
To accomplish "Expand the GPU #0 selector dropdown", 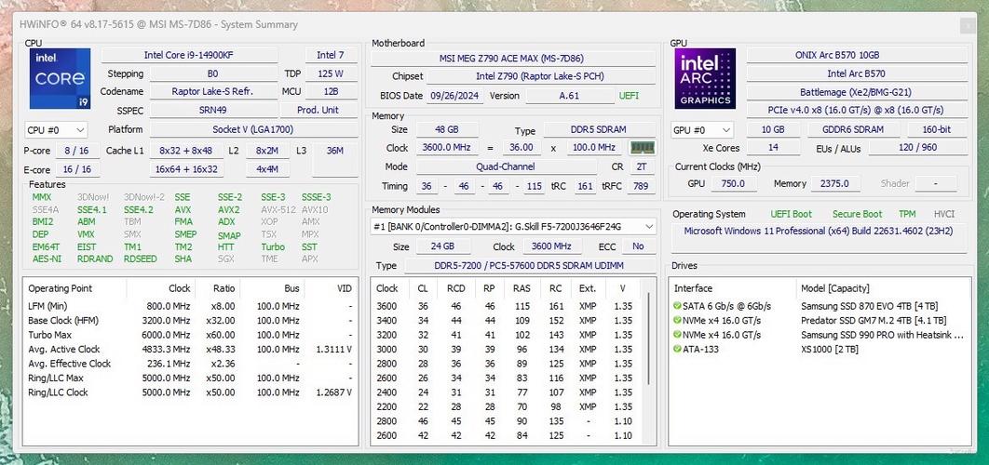I will [702, 130].
